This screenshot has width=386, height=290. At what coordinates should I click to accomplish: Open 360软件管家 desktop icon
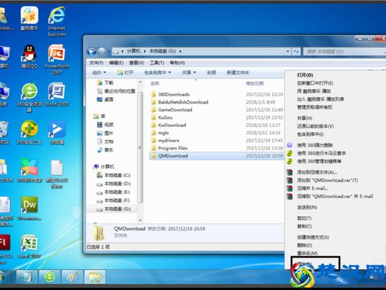coord(30,171)
